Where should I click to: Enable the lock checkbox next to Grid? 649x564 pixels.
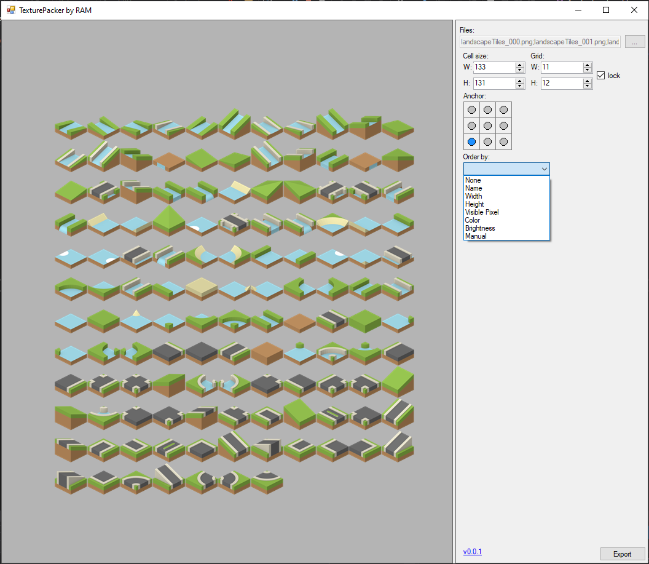600,76
